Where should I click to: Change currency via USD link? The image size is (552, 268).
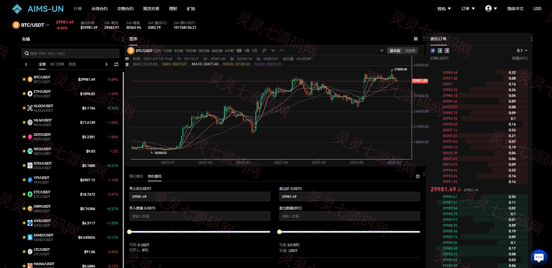pos(537,9)
